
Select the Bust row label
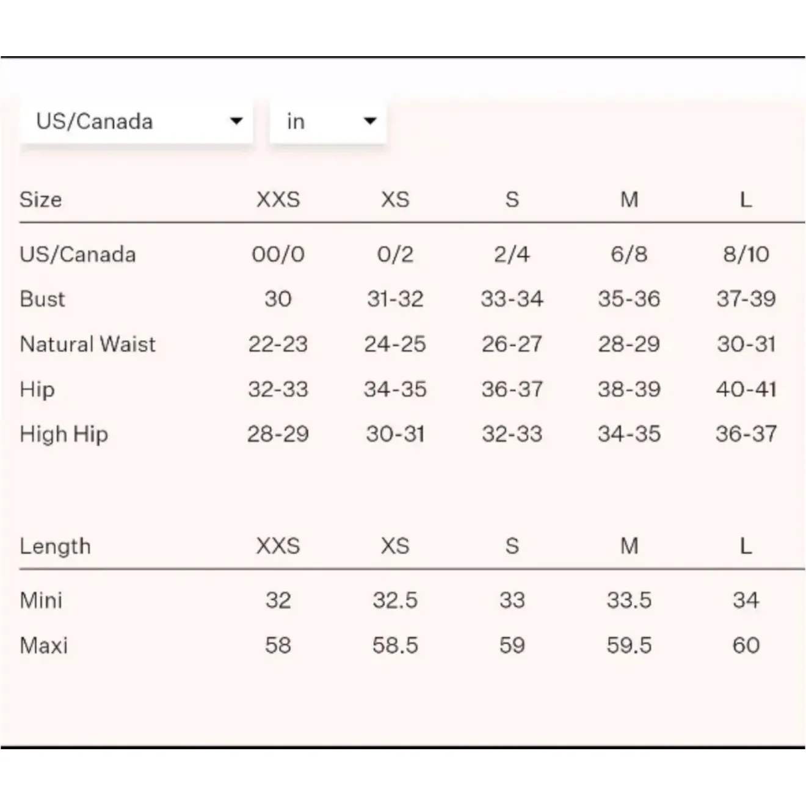click(x=42, y=299)
